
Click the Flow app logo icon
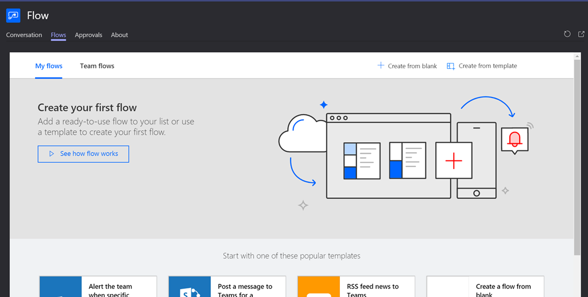click(x=13, y=15)
